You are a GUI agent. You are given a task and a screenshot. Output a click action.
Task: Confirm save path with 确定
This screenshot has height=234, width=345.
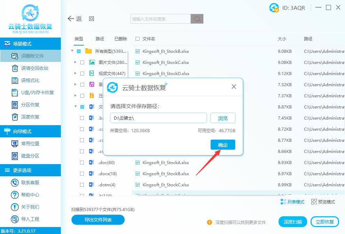pyautogui.click(x=223, y=145)
